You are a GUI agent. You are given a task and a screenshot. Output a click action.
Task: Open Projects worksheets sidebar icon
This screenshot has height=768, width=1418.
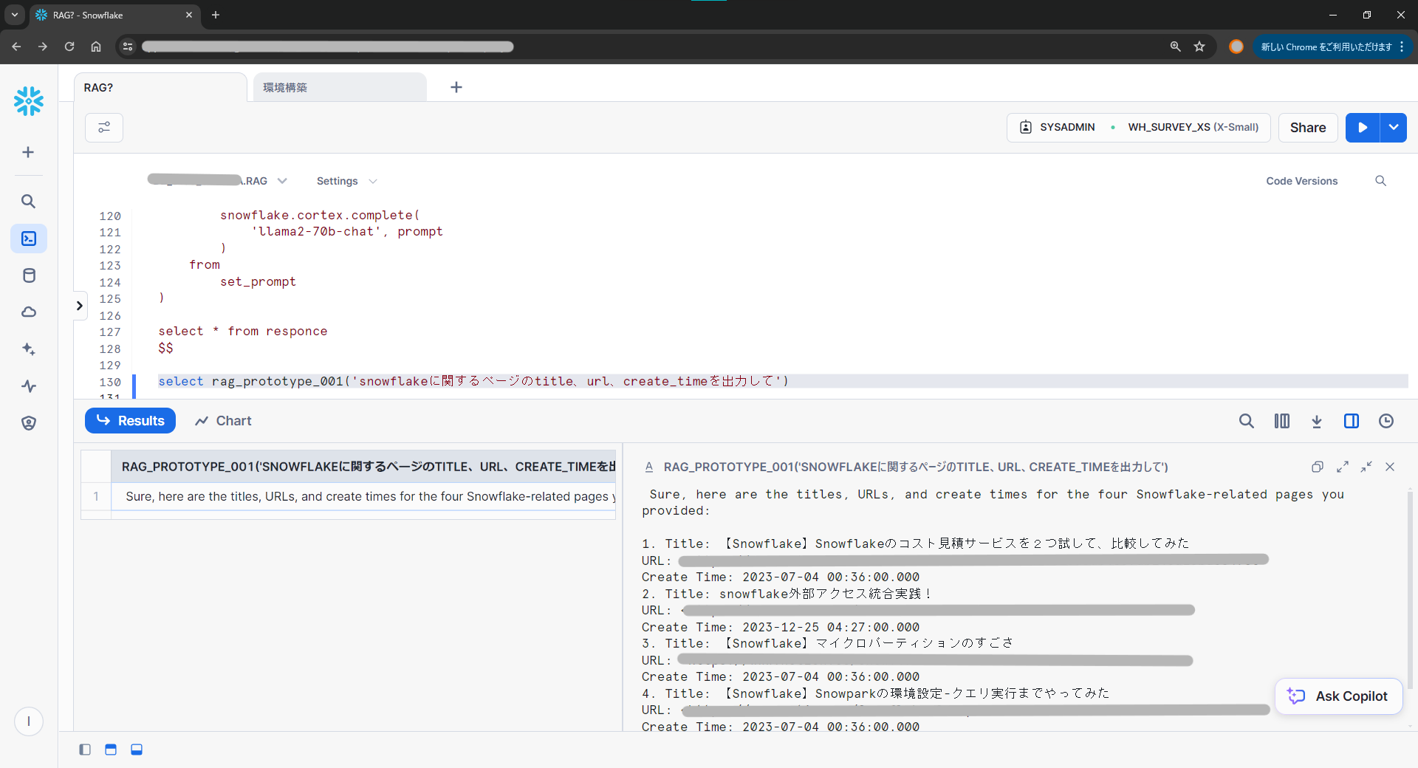click(29, 239)
